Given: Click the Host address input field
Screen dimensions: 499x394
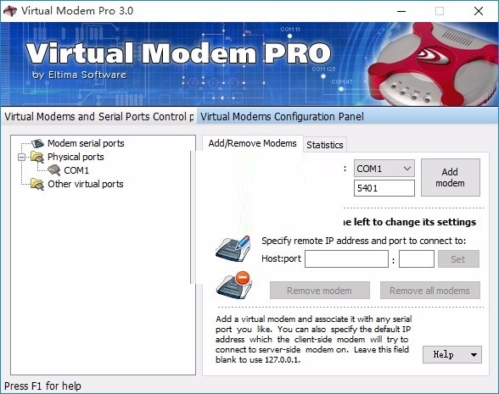Looking at the screenshot, I should (346, 259).
